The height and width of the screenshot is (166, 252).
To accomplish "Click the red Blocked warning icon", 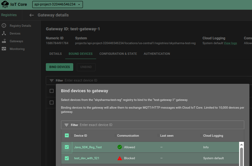I will [120, 158].
